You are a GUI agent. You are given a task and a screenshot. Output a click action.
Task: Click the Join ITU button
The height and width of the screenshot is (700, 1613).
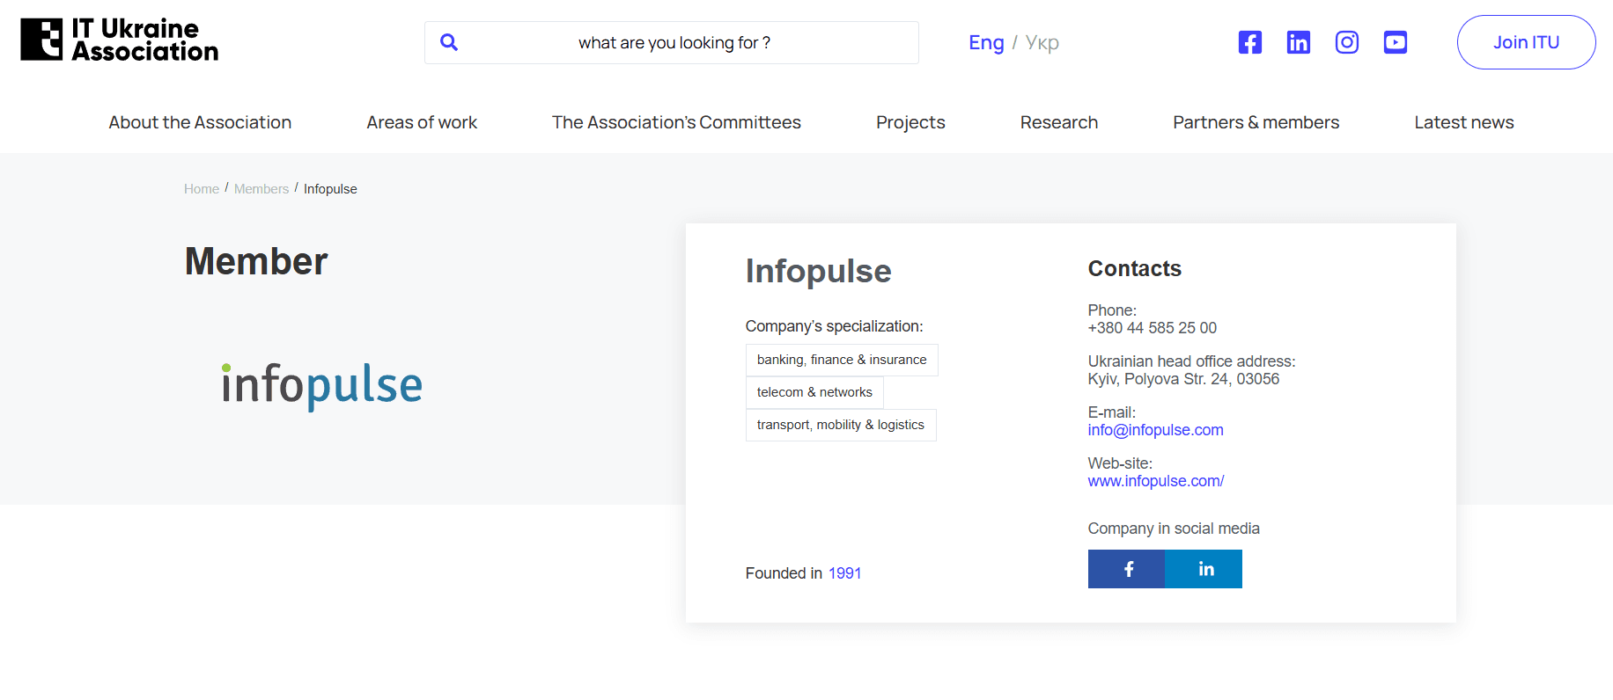coord(1527,42)
